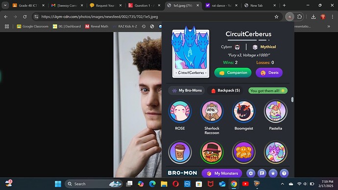This screenshot has width=338, height=190.
Task: Click the Windows taskbar Search box
Action: [94, 184]
